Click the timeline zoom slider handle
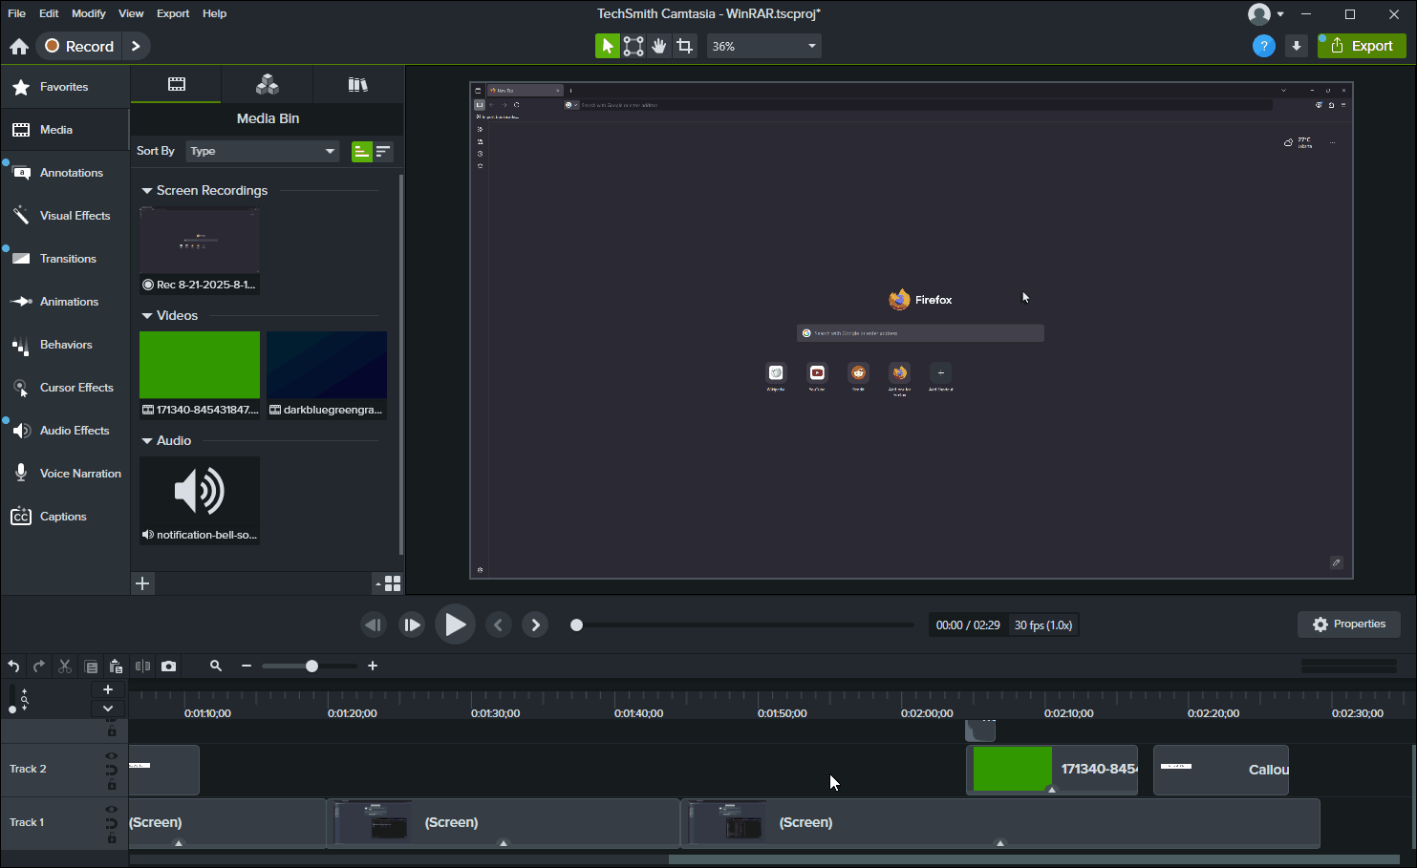Viewport: 1417px width, 868px height. (x=311, y=666)
